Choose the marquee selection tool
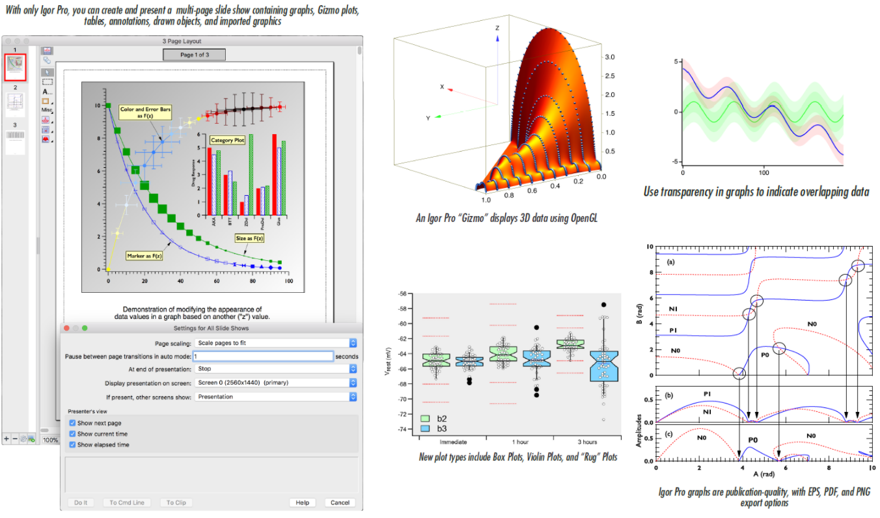880x518 pixels. tap(47, 82)
